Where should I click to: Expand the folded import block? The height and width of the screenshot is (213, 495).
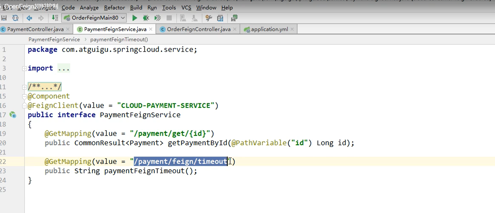(x=24, y=68)
